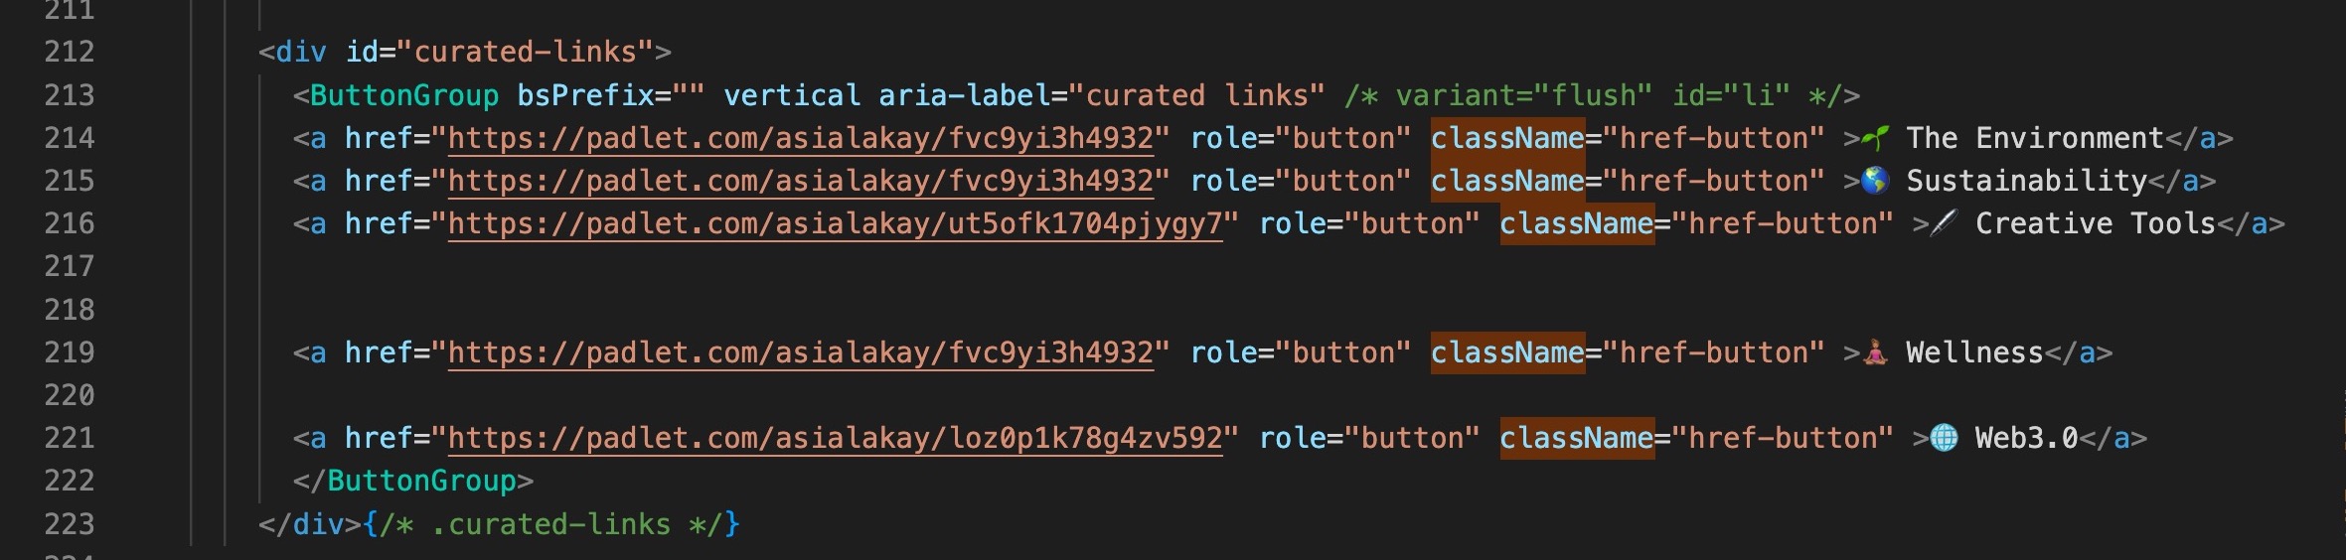Image resolution: width=2346 pixels, height=560 pixels.
Task: Click the meditating person emoji before Wellness
Action: coord(1876,352)
